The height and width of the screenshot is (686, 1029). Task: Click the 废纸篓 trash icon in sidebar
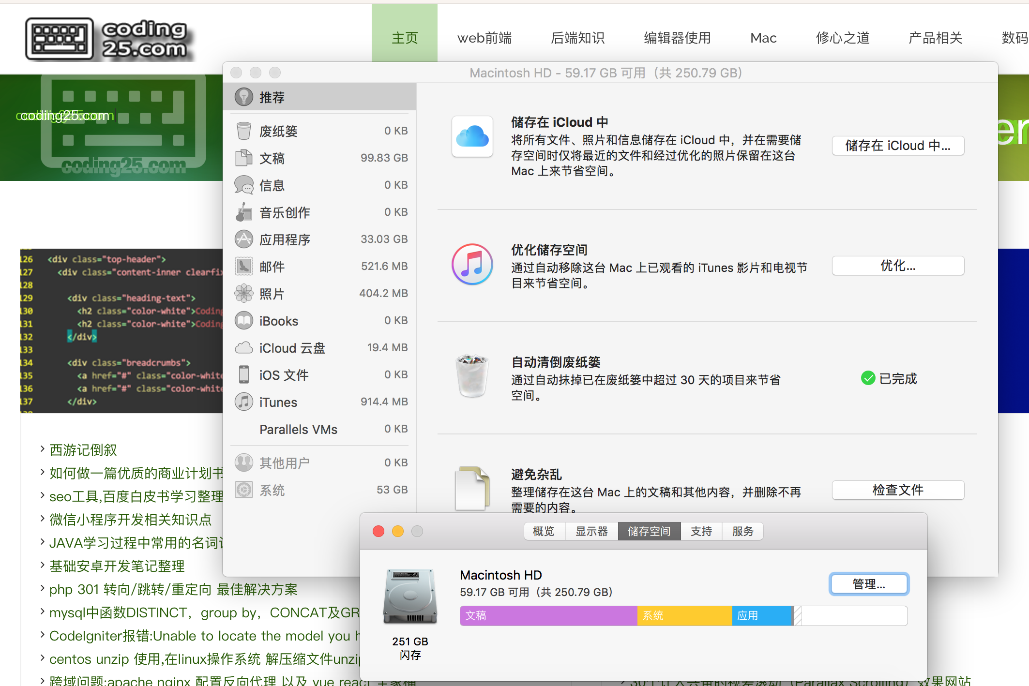(243, 131)
